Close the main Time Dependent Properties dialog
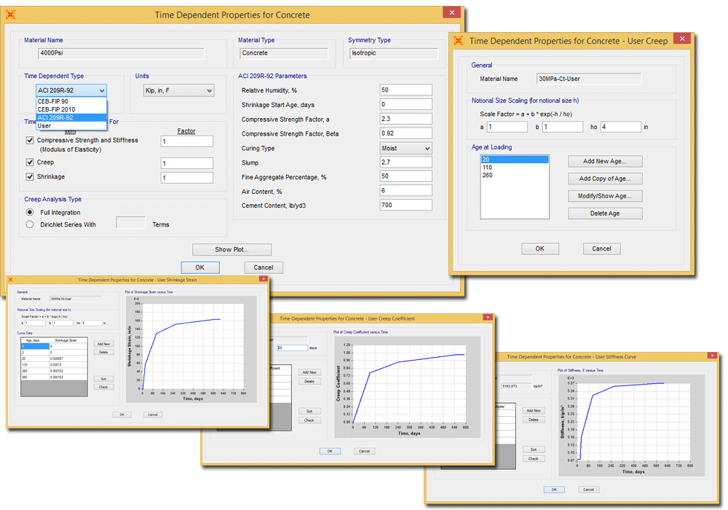Screen dimensions: 728x510 (x=452, y=15)
